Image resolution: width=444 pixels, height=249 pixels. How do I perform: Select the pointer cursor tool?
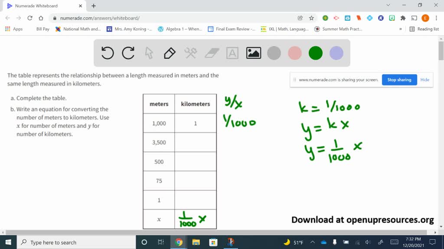coord(149,53)
